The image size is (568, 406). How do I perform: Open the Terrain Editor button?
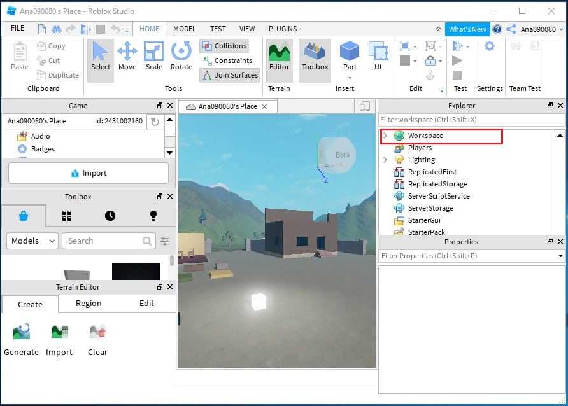pos(279,56)
